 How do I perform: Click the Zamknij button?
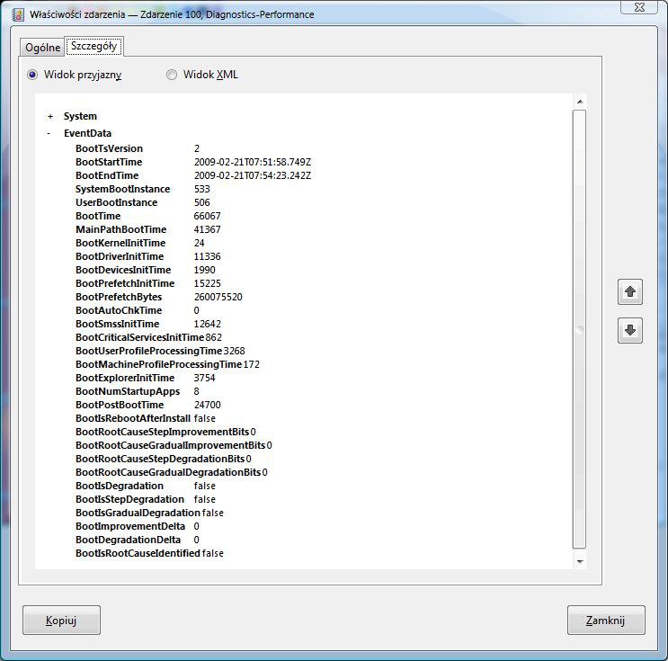click(606, 621)
